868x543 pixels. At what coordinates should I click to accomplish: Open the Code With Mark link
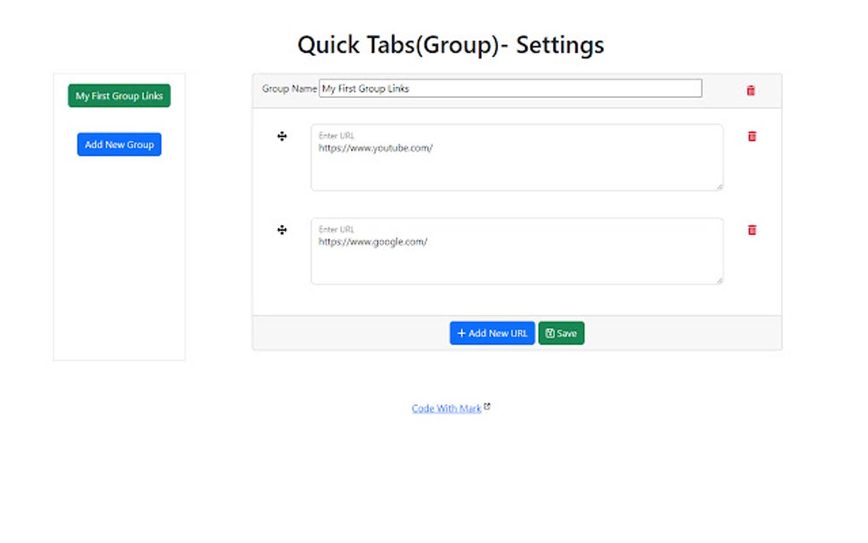(x=447, y=408)
